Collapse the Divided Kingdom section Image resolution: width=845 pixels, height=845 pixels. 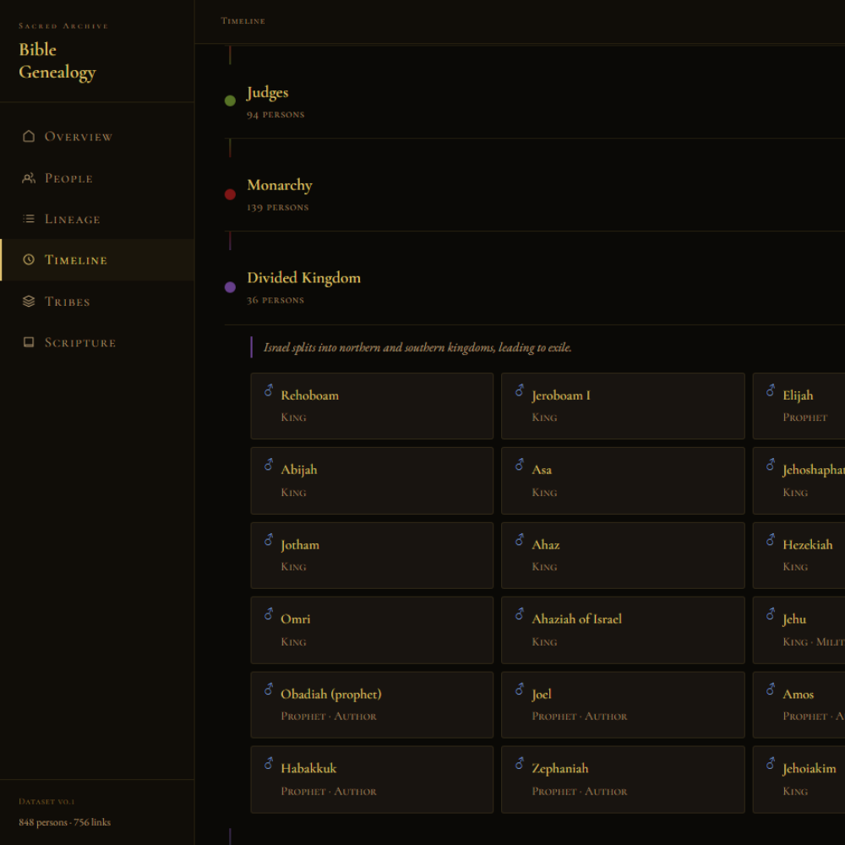pos(303,277)
